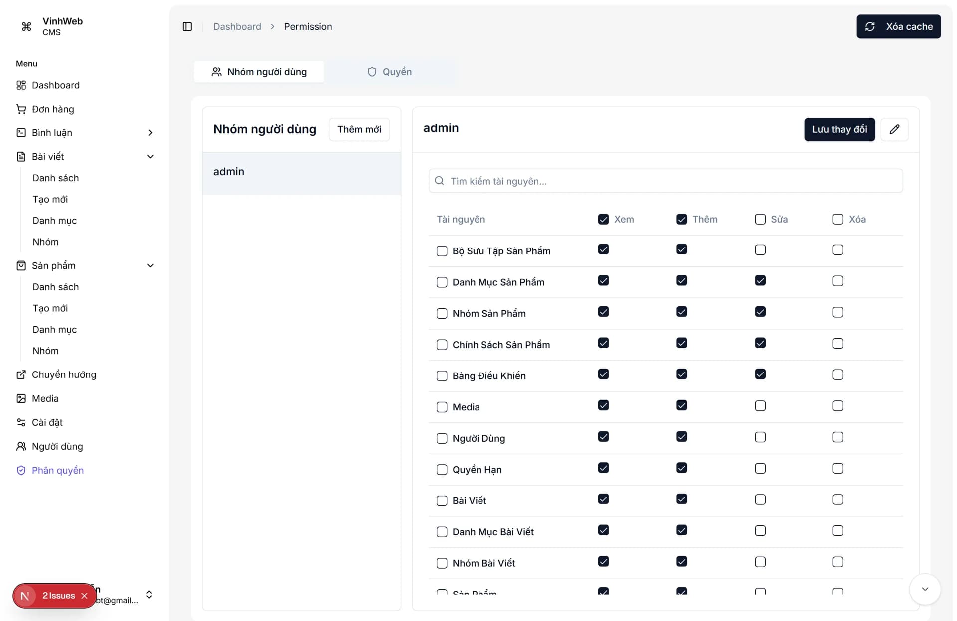The height and width of the screenshot is (621, 957).
Task: Expand the Bình luận menu
Action: point(150,133)
